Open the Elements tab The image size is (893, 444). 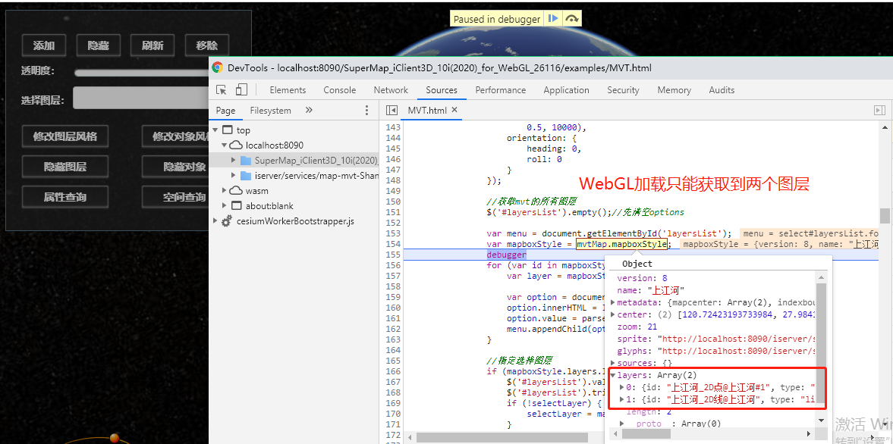point(288,90)
